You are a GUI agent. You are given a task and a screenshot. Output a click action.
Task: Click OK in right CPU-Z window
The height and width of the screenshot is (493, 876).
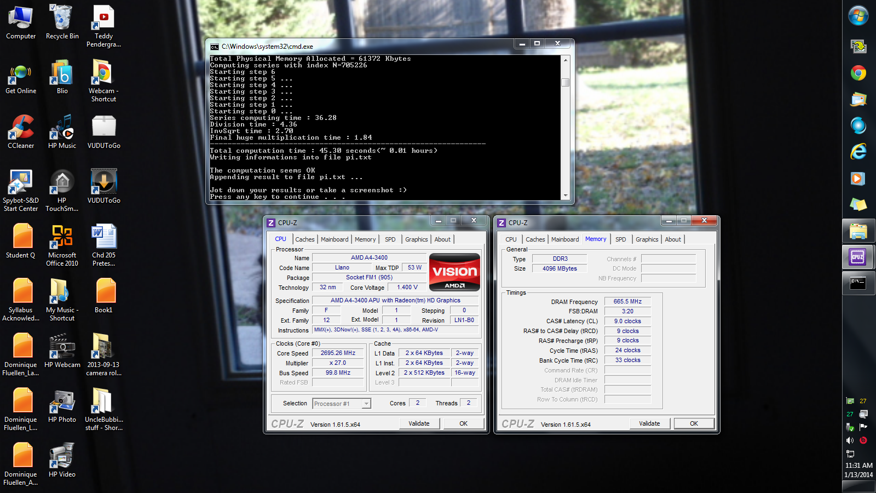(x=694, y=423)
